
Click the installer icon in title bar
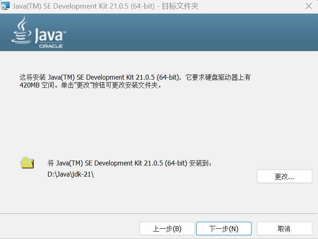tap(5, 6)
